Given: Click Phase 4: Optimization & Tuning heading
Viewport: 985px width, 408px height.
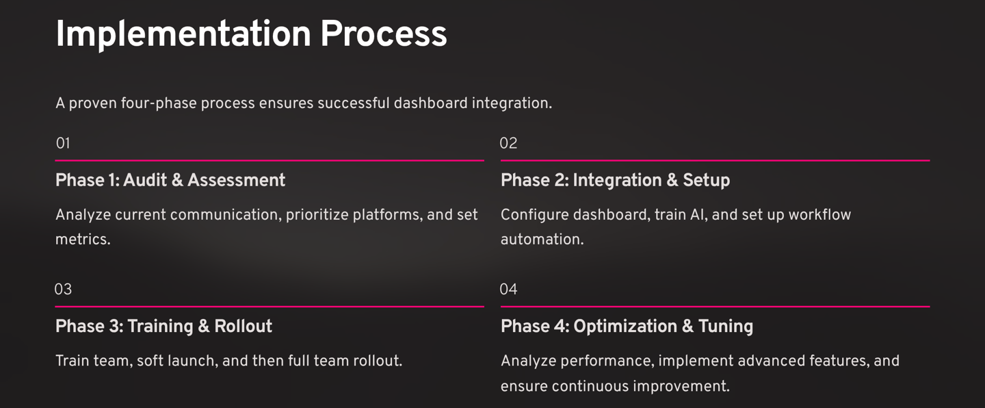Looking at the screenshot, I should click(x=627, y=326).
